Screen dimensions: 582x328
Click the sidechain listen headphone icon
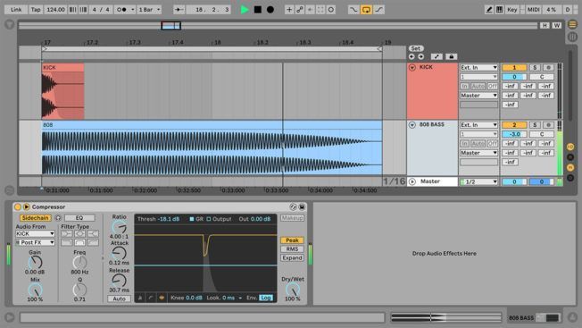(x=58, y=218)
